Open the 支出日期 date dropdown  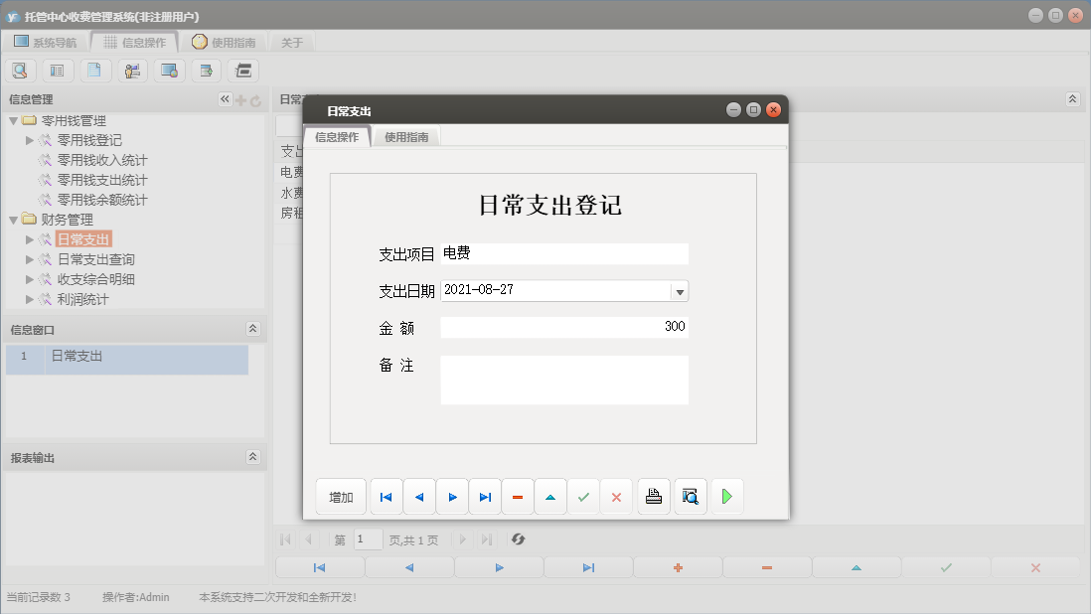coord(680,291)
